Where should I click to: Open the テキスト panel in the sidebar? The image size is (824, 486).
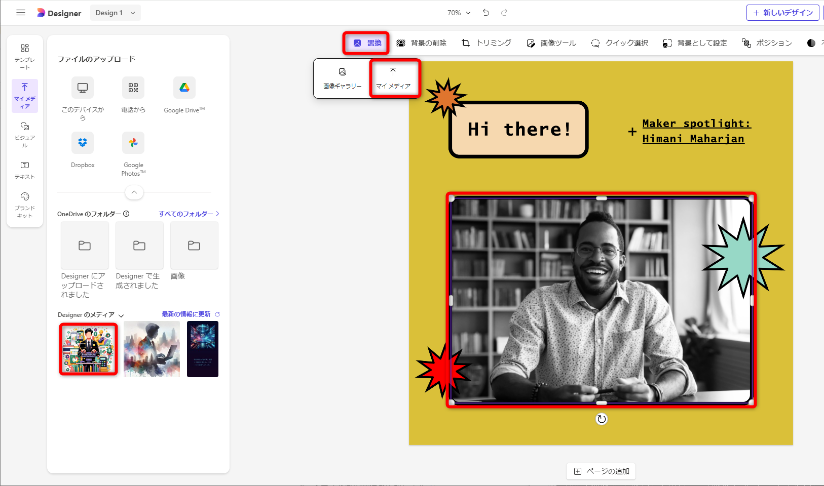(x=24, y=170)
